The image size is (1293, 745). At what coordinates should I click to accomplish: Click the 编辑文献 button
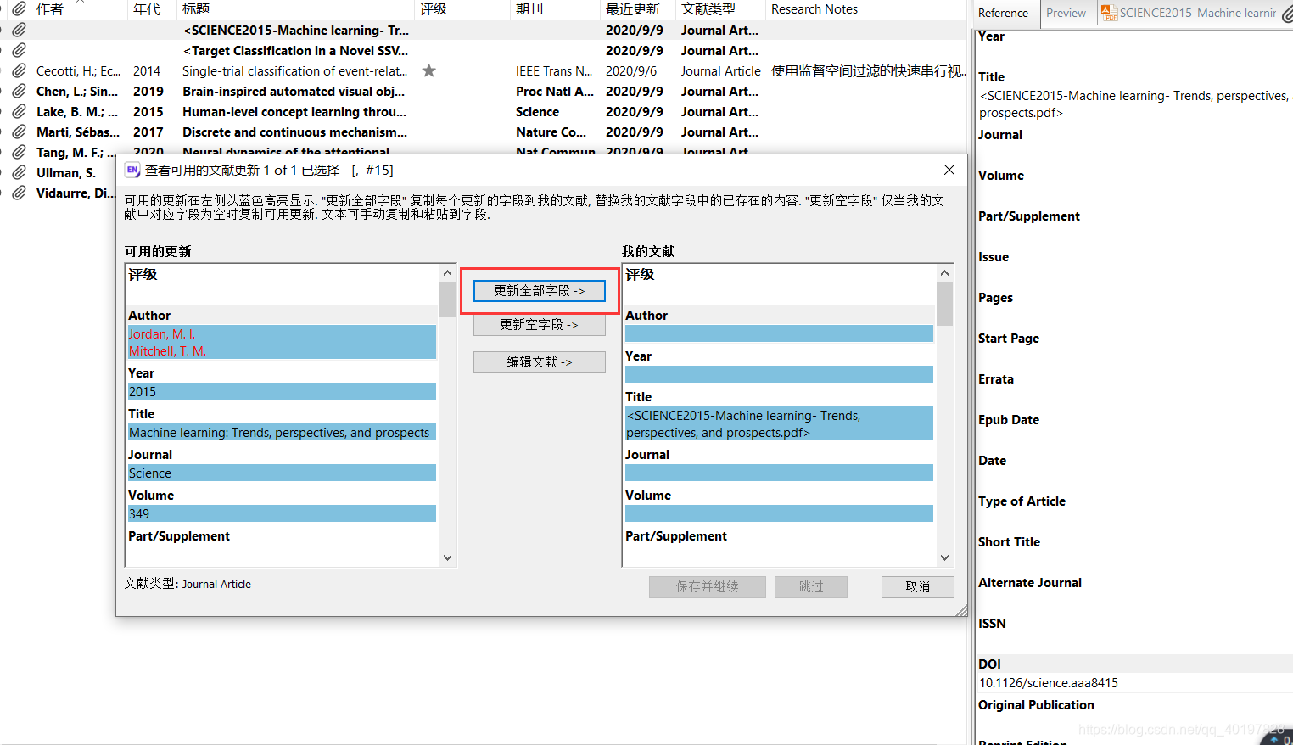540,362
